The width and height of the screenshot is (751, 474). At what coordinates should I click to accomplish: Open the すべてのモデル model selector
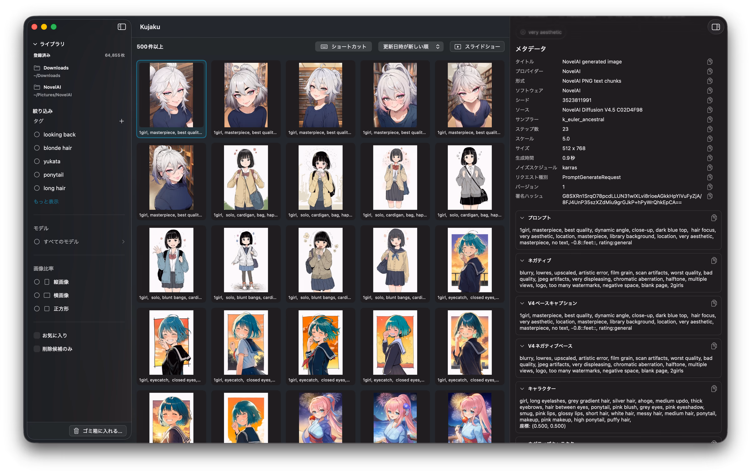click(79, 242)
